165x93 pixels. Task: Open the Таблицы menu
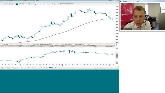pos(9,2)
